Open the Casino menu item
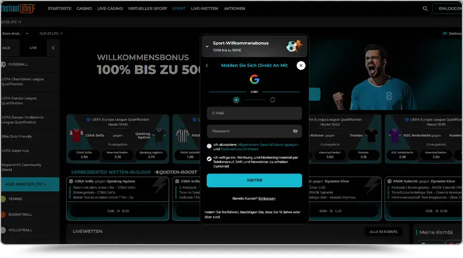This screenshot has width=463, height=258. point(84,9)
